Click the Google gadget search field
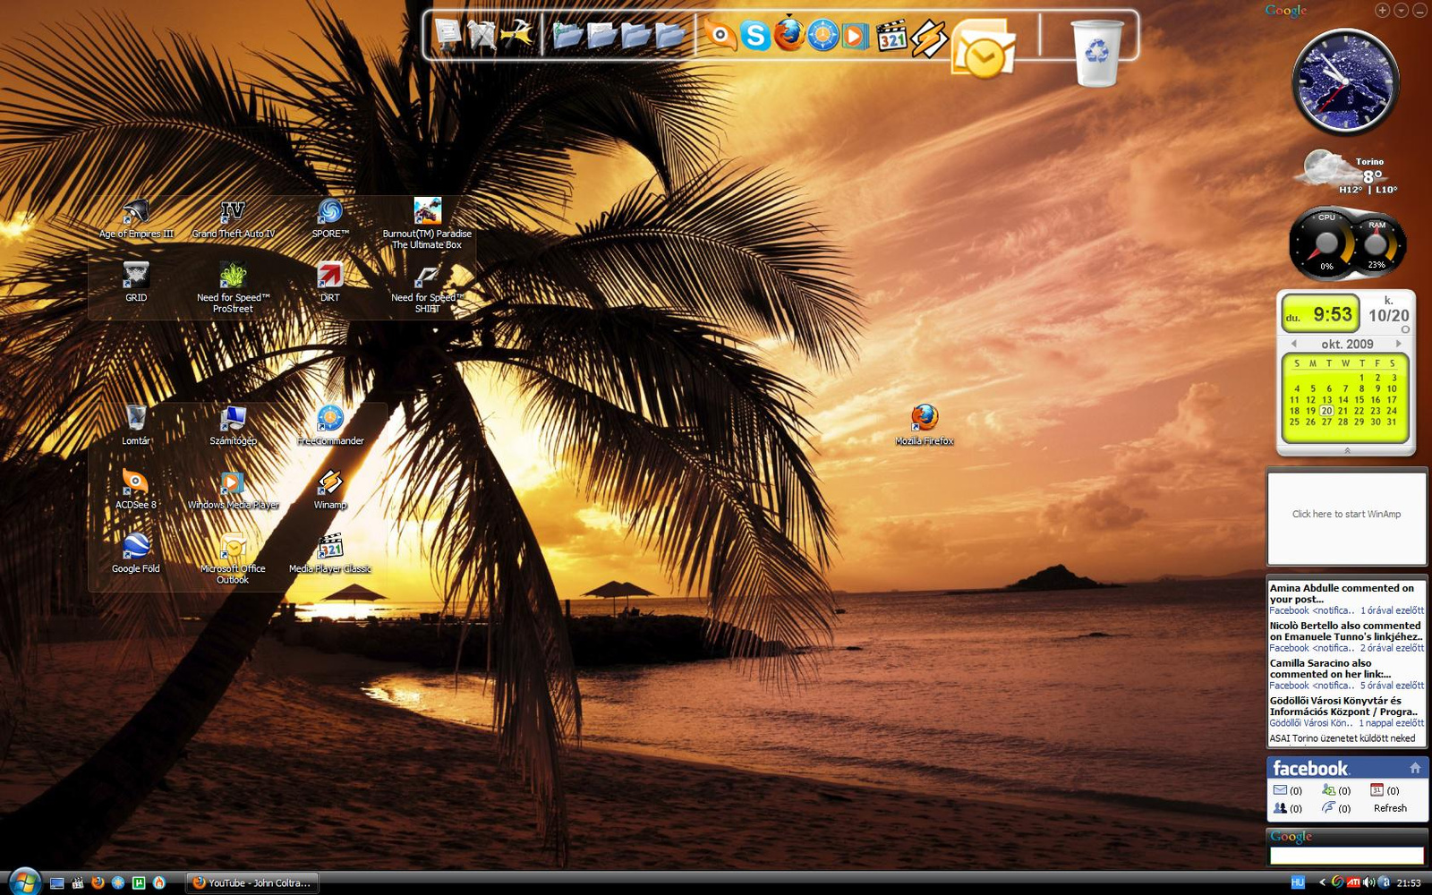Screen dimensions: 1432x895 click(x=1346, y=856)
